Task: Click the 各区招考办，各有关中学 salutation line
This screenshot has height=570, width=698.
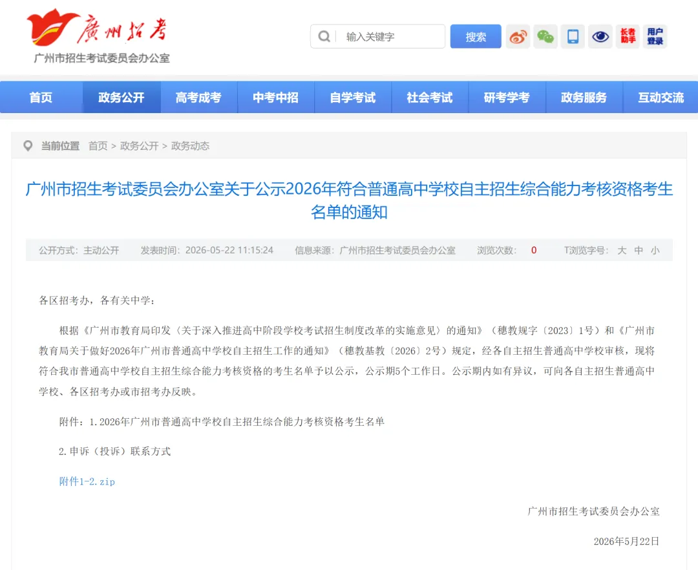Action: [97, 301]
